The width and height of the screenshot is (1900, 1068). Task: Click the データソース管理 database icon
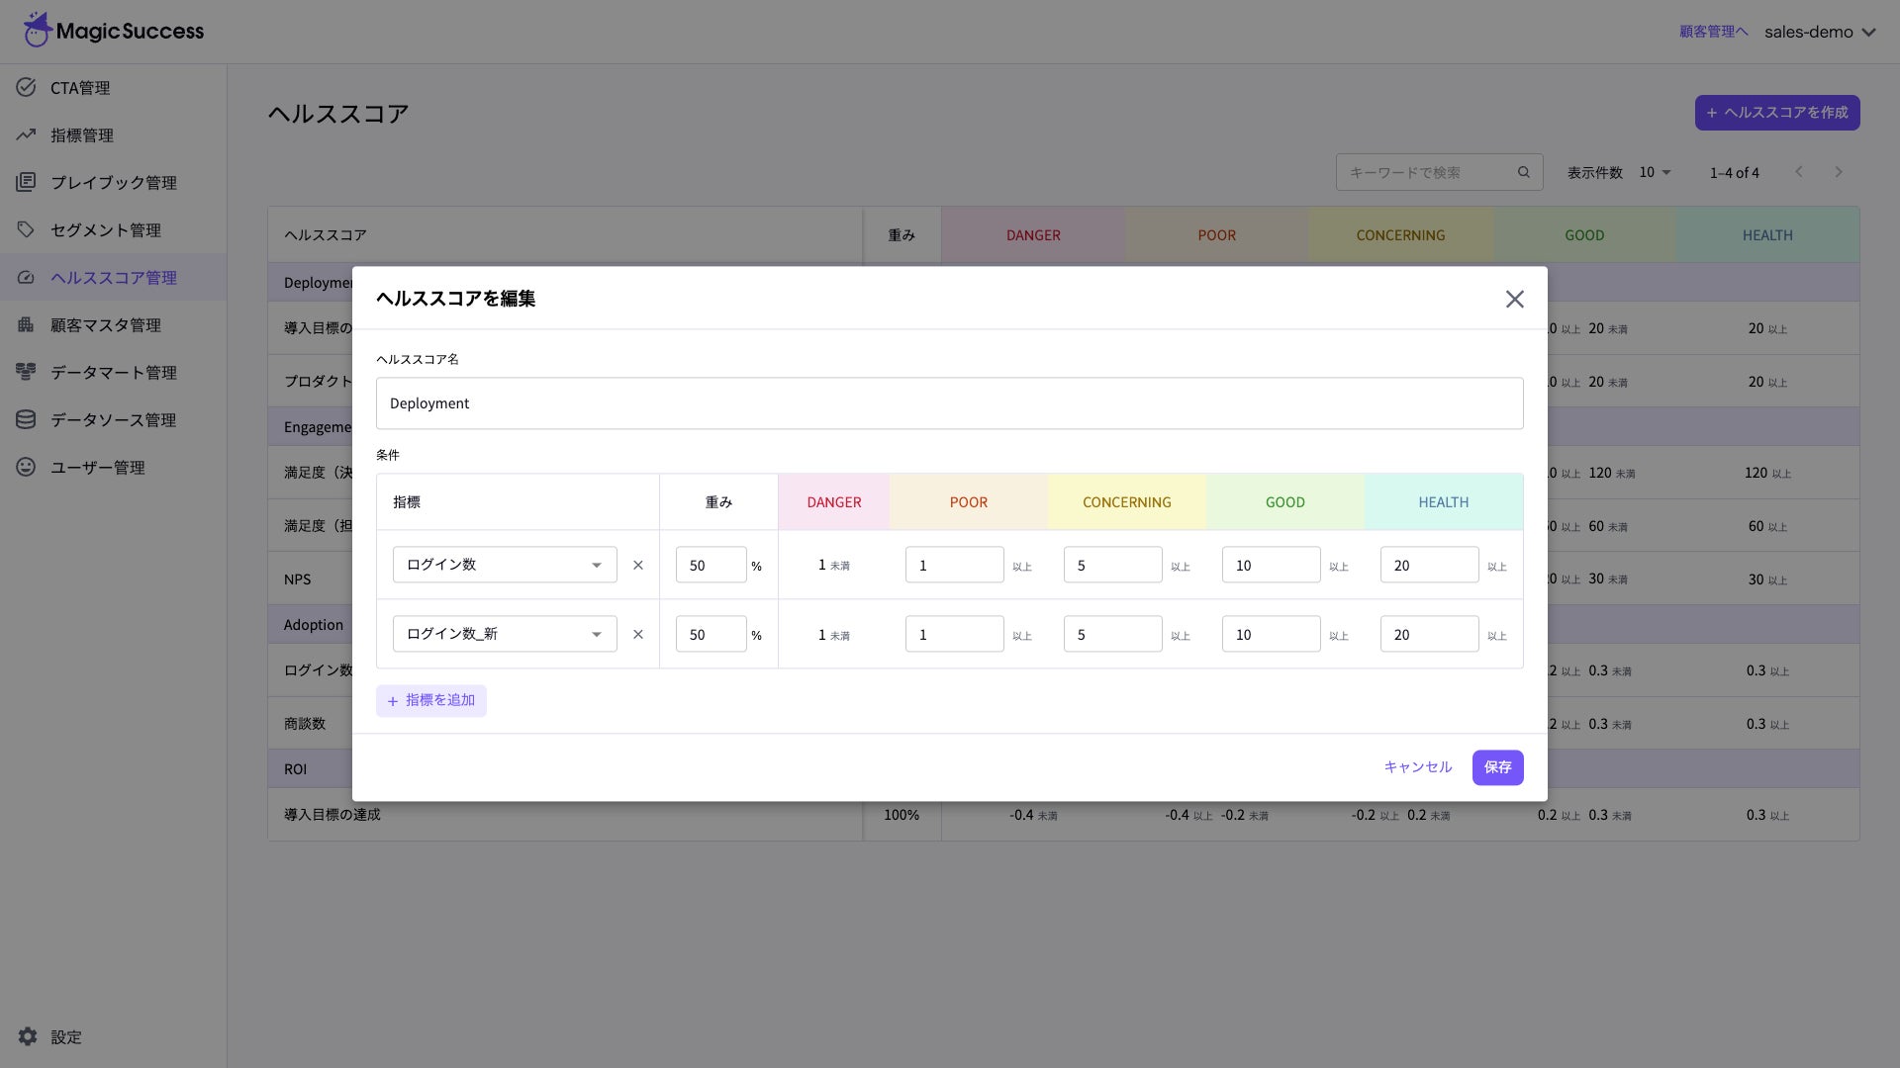27,419
